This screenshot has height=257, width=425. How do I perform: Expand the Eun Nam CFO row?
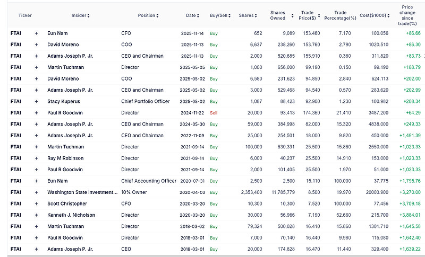(36, 33)
